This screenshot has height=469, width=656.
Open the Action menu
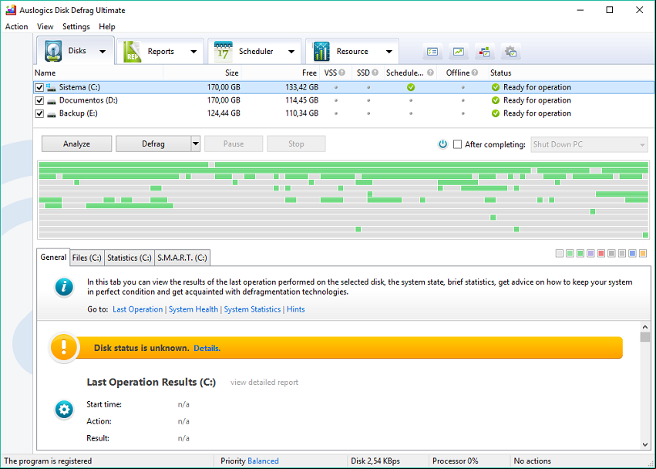coord(17,26)
